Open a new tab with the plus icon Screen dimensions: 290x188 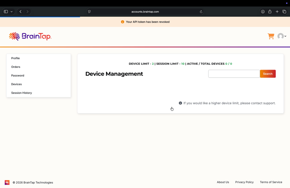[x=277, y=12]
